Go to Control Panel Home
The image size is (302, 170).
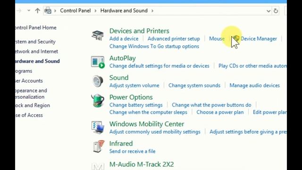coord(36,27)
